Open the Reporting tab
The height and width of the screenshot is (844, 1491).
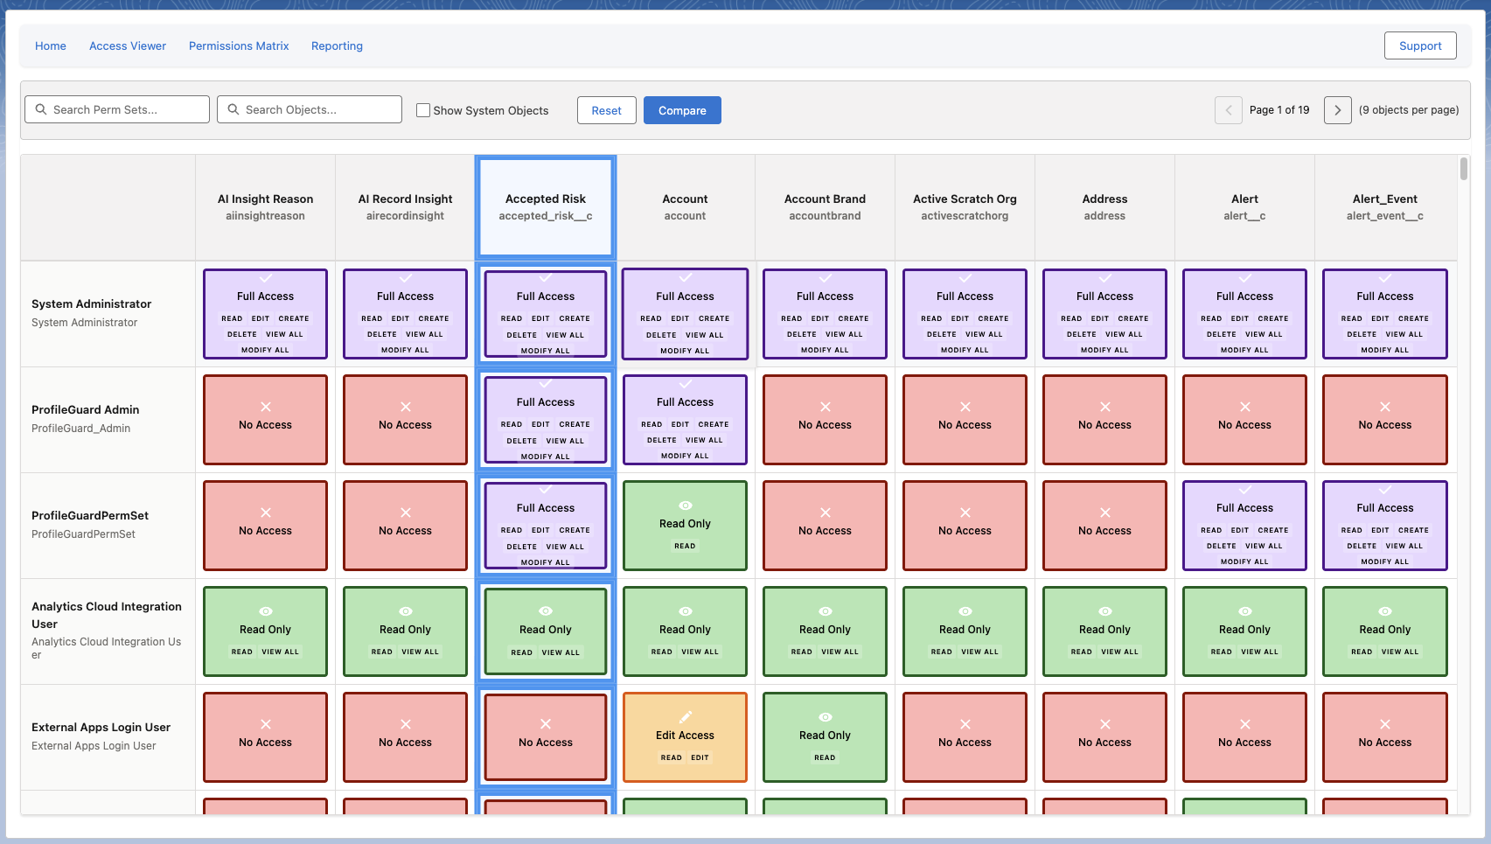[337, 45]
